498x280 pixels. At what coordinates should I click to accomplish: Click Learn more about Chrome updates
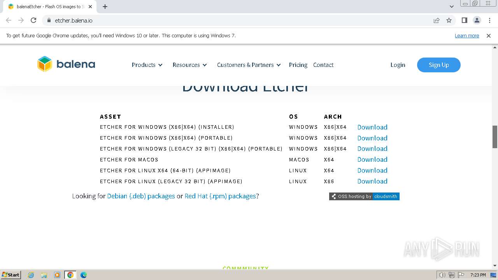467,35
